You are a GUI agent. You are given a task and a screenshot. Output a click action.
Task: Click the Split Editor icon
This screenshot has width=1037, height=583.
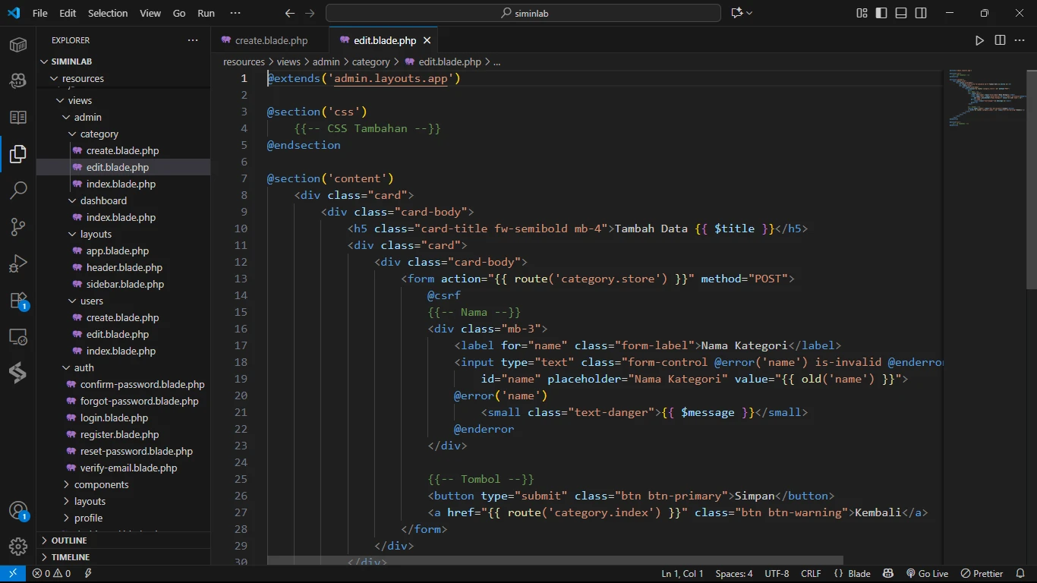1000,40
